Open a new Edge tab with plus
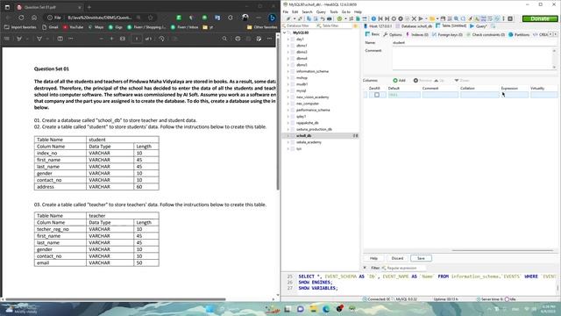Image resolution: width=561 pixels, height=316 pixels. click(x=89, y=7)
